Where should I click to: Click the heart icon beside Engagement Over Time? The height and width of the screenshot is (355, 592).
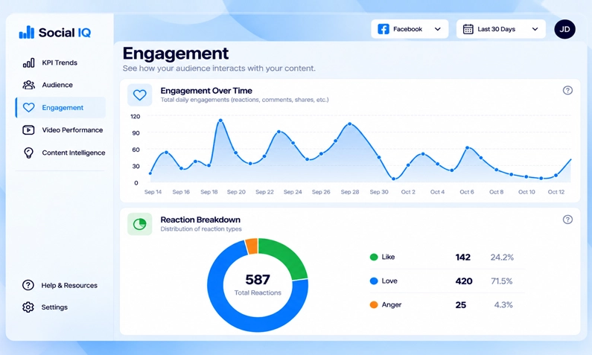(x=140, y=95)
